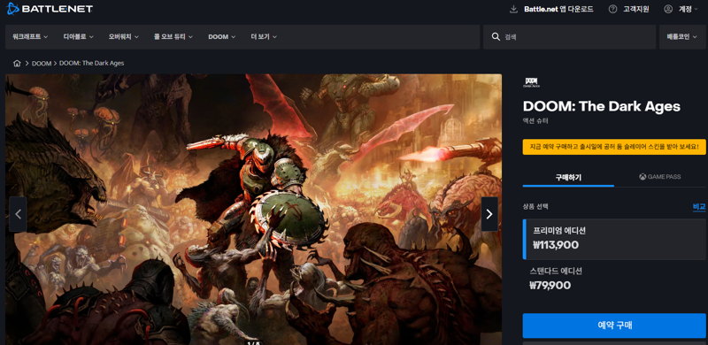
Task: Click the download icon beside Battle.net 앱 다운로드
Action: pyautogui.click(x=513, y=9)
